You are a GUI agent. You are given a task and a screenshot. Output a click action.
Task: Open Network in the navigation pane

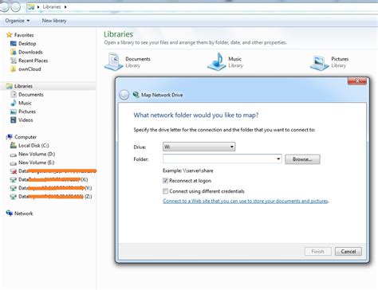pos(23,214)
